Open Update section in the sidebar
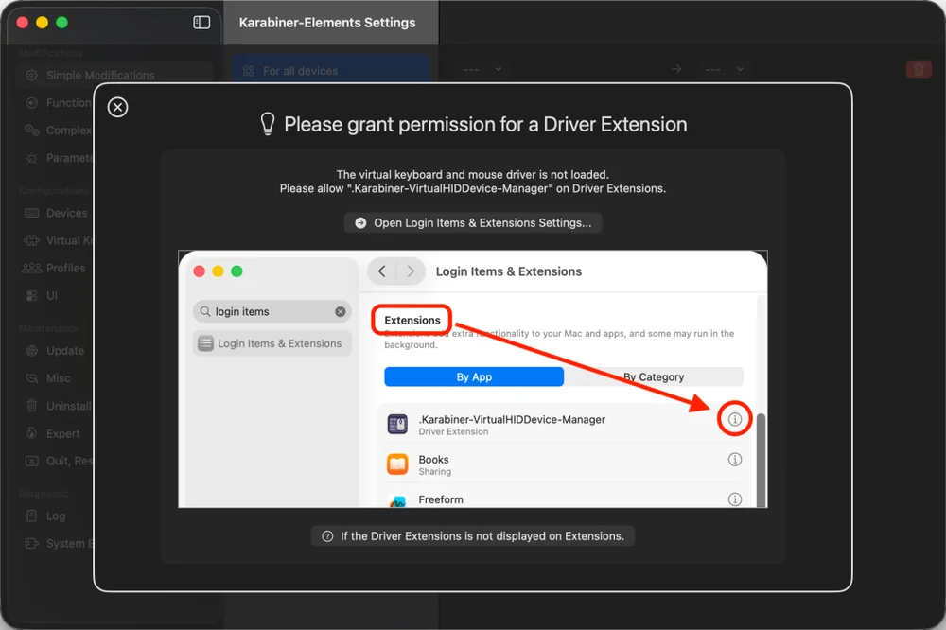946x630 pixels. tap(55, 351)
